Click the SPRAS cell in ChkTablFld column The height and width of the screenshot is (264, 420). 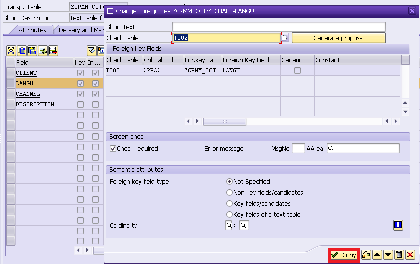point(163,71)
